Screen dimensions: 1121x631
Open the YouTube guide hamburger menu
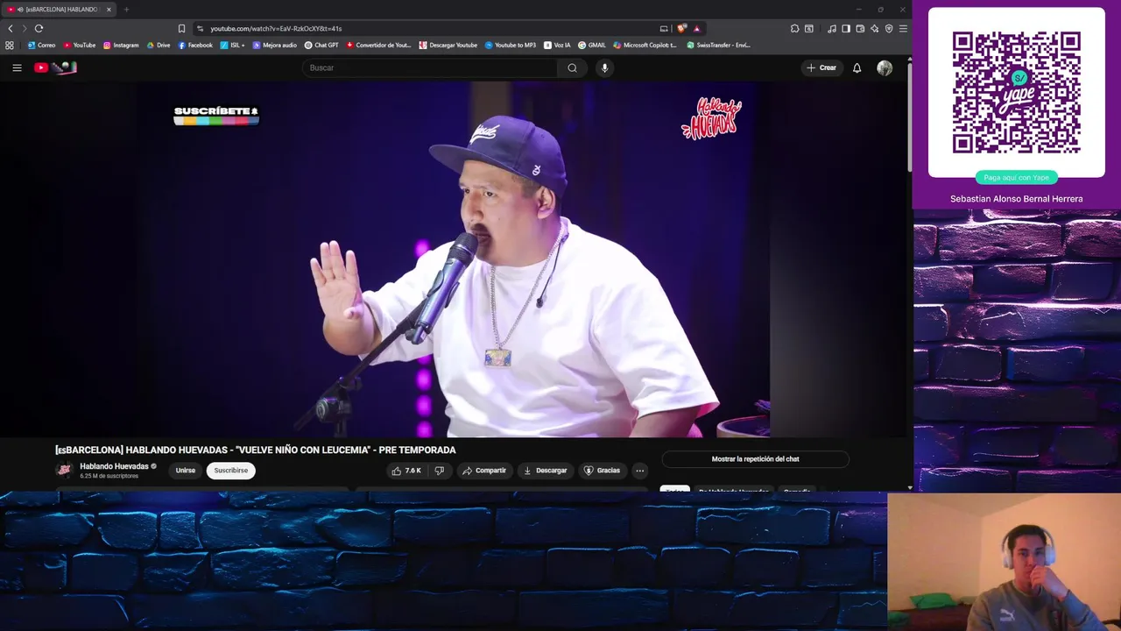click(x=17, y=67)
